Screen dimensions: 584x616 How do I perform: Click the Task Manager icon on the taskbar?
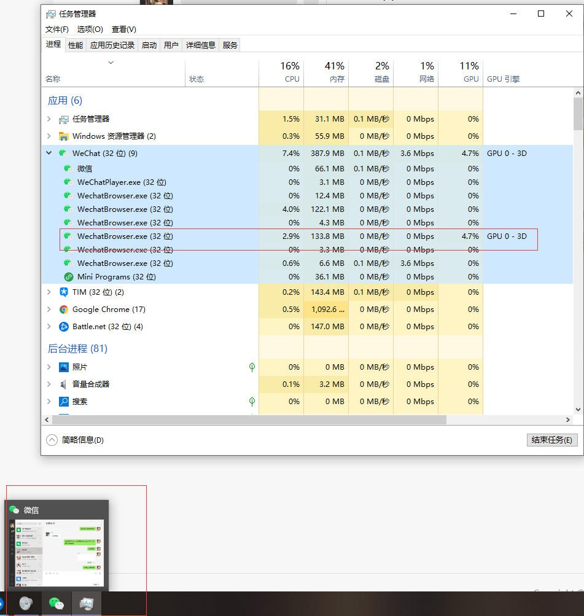coord(87,604)
